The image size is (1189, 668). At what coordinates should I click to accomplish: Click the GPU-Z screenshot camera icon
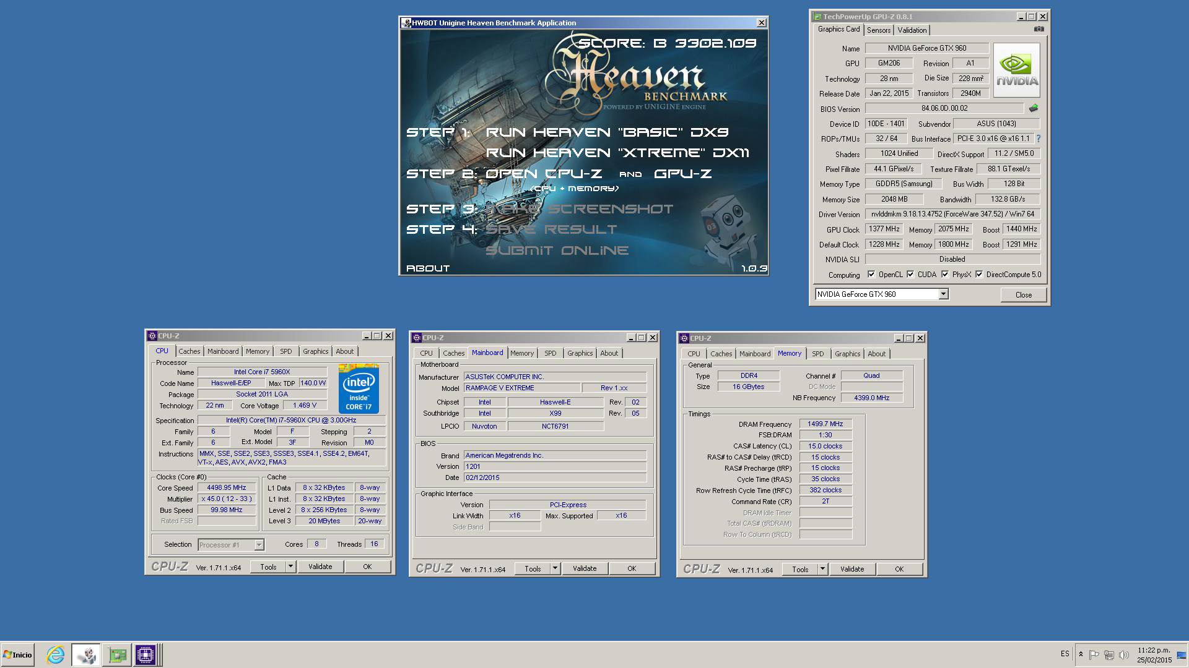[x=1039, y=29]
